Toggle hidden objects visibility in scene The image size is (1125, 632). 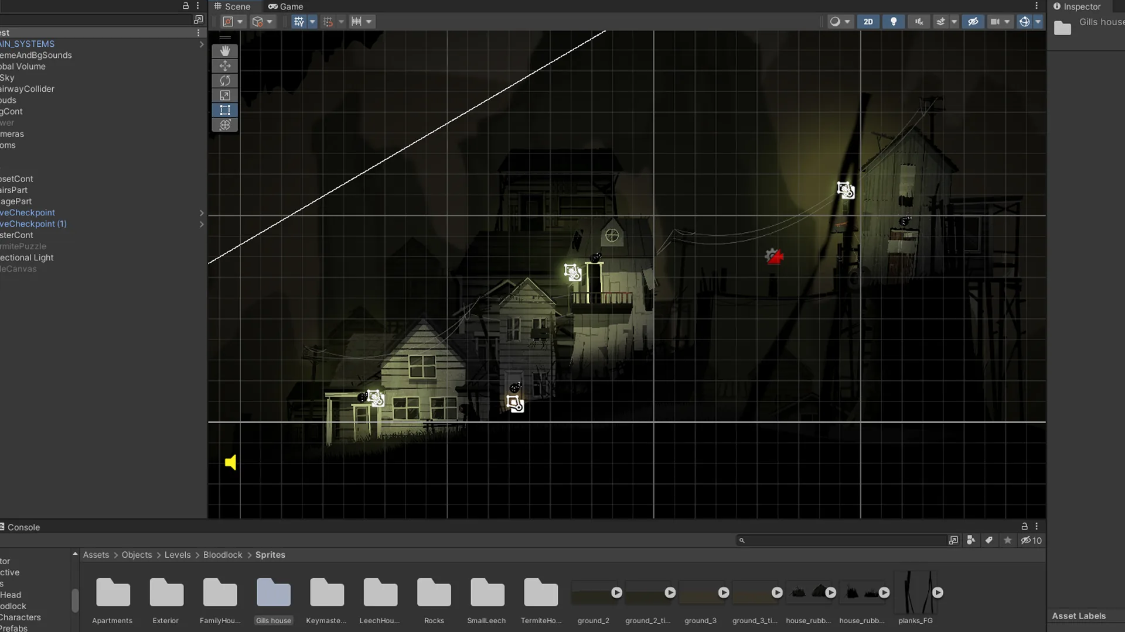coord(973,22)
